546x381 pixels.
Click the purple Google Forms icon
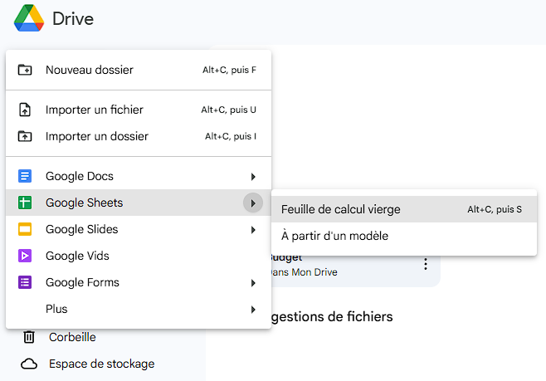point(25,282)
